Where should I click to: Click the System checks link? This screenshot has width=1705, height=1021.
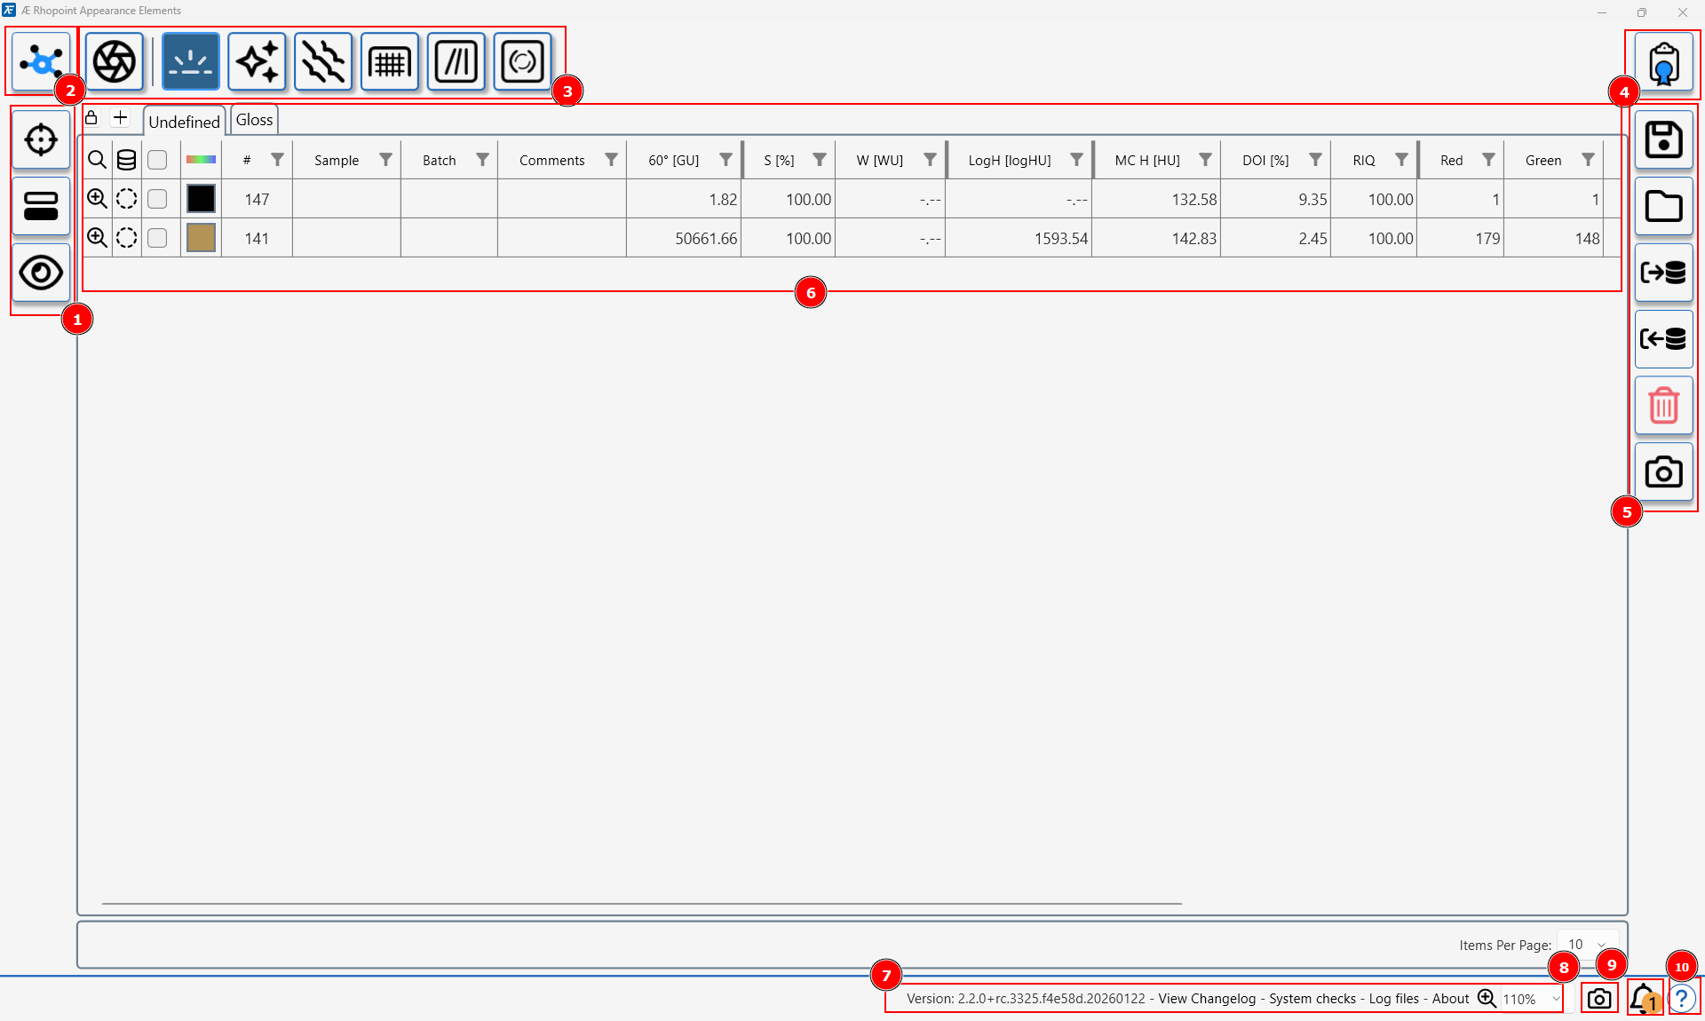coord(1312,999)
